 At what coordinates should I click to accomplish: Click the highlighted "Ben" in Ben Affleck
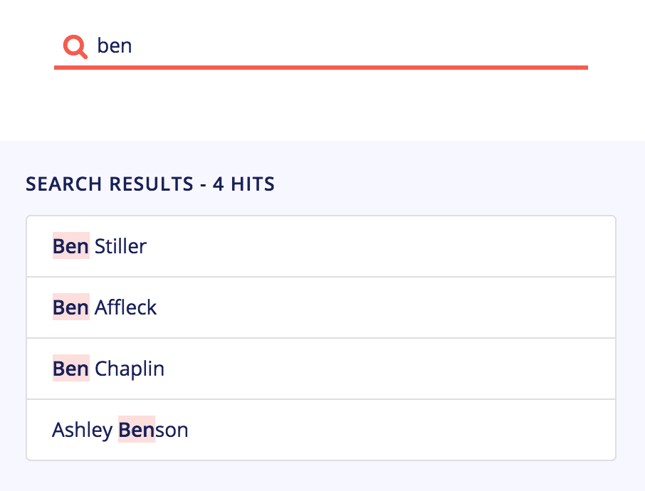point(70,307)
